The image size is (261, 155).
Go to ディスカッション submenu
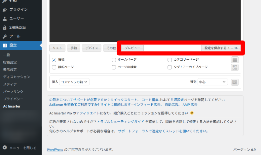pos(17,77)
